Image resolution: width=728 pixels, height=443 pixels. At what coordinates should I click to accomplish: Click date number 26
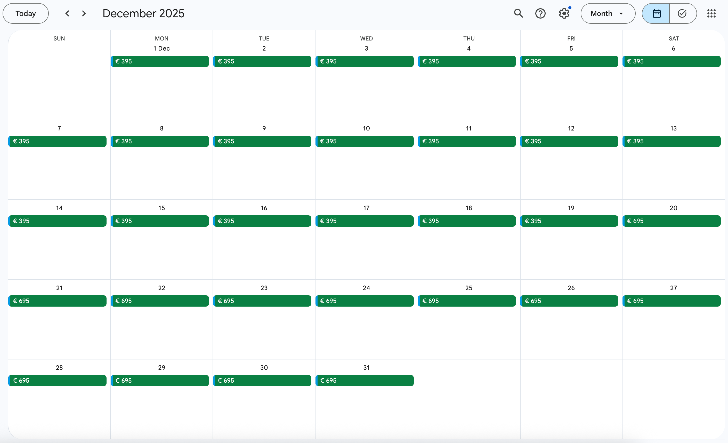click(571, 288)
